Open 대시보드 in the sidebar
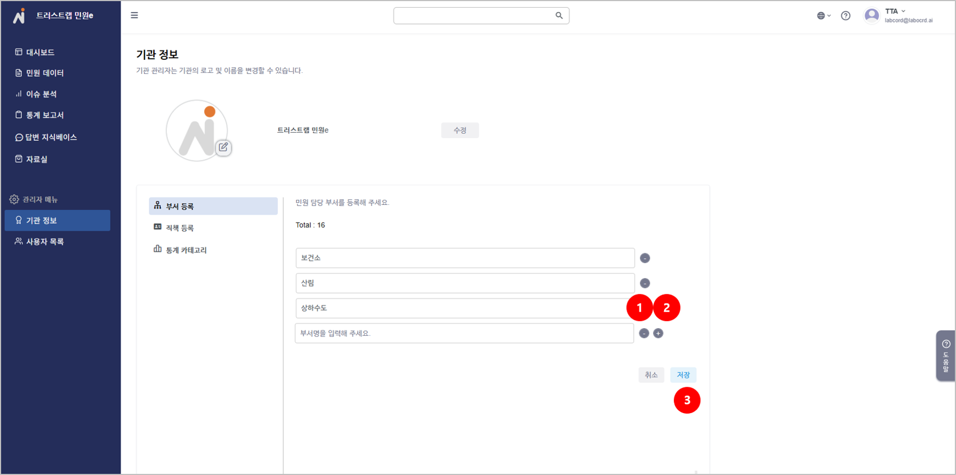The image size is (956, 475). click(35, 52)
